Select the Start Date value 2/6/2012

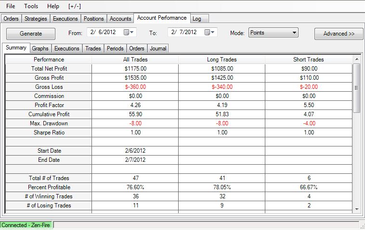[135, 151]
